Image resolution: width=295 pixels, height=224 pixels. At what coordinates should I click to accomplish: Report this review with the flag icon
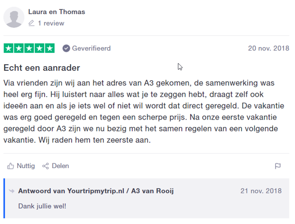click(x=278, y=166)
